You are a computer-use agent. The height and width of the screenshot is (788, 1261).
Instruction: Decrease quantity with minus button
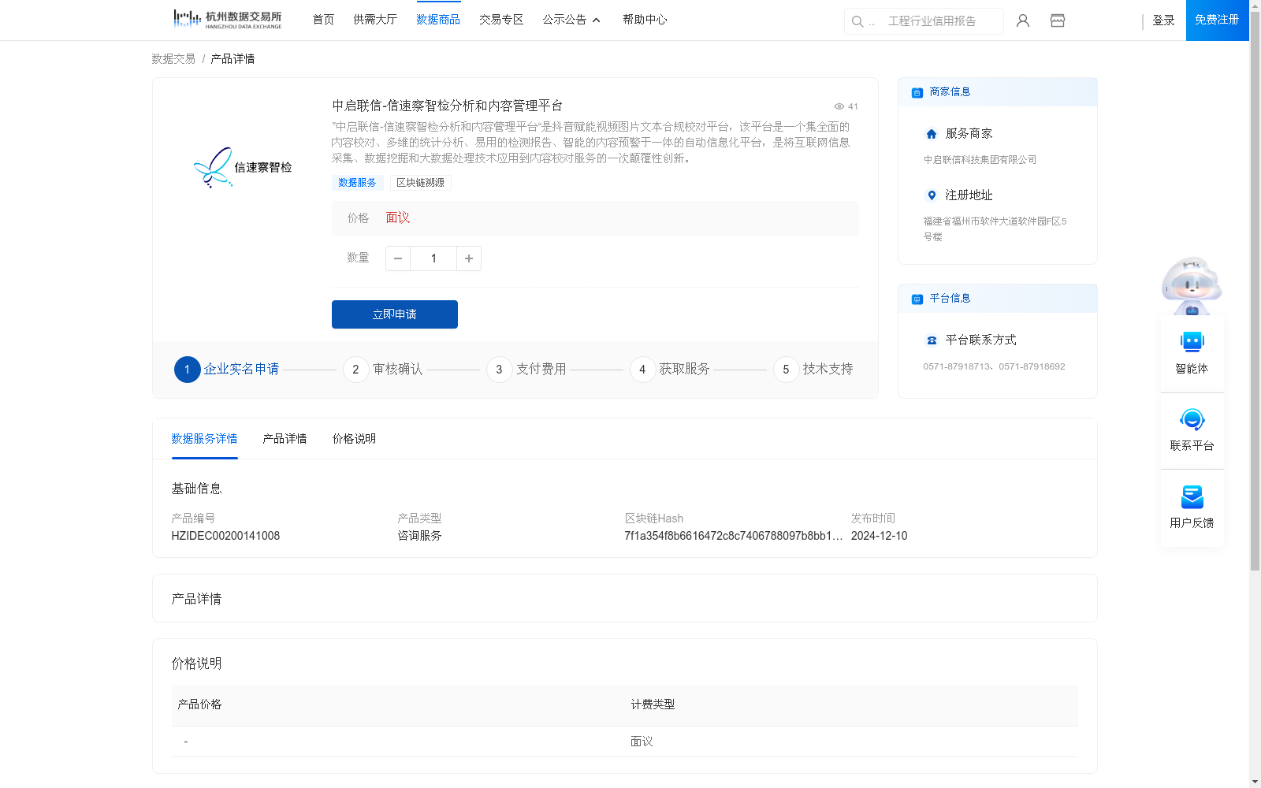(398, 258)
